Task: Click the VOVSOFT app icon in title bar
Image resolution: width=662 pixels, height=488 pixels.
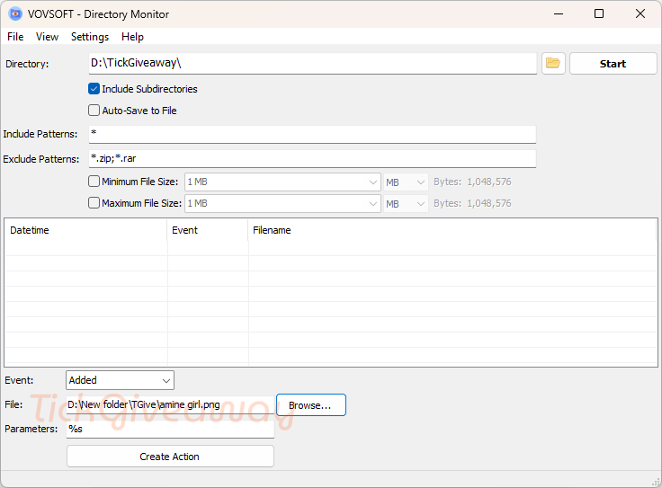Action: click(15, 13)
